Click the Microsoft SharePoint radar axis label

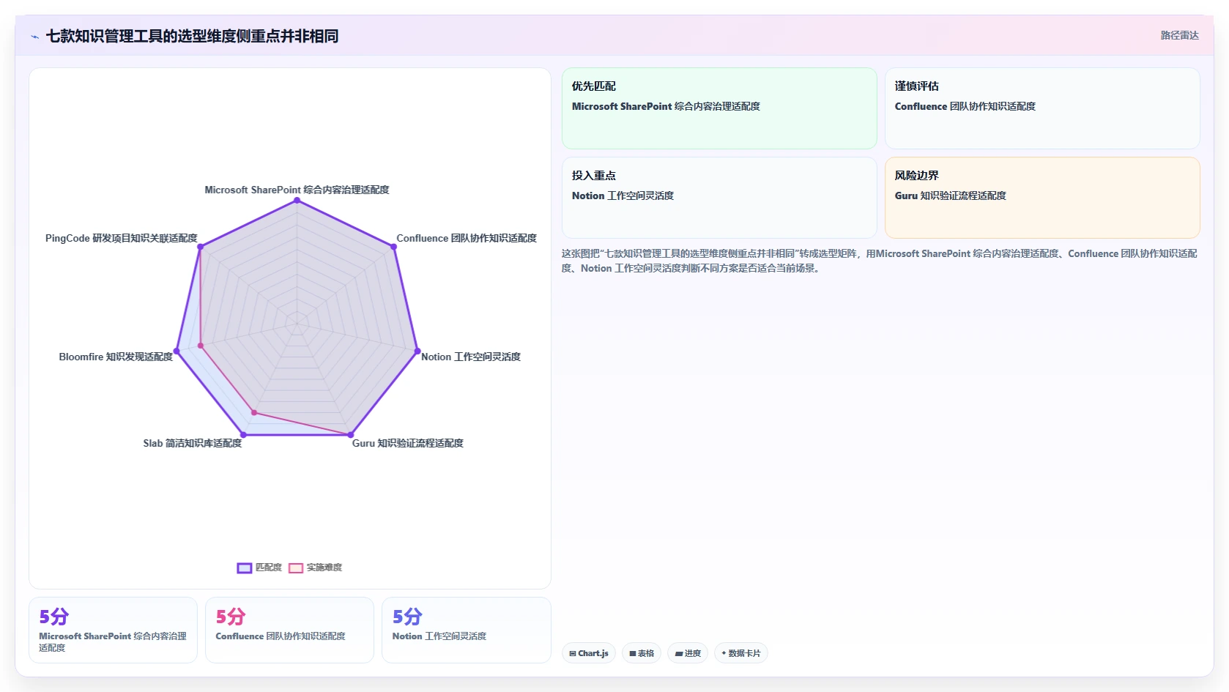click(x=297, y=190)
